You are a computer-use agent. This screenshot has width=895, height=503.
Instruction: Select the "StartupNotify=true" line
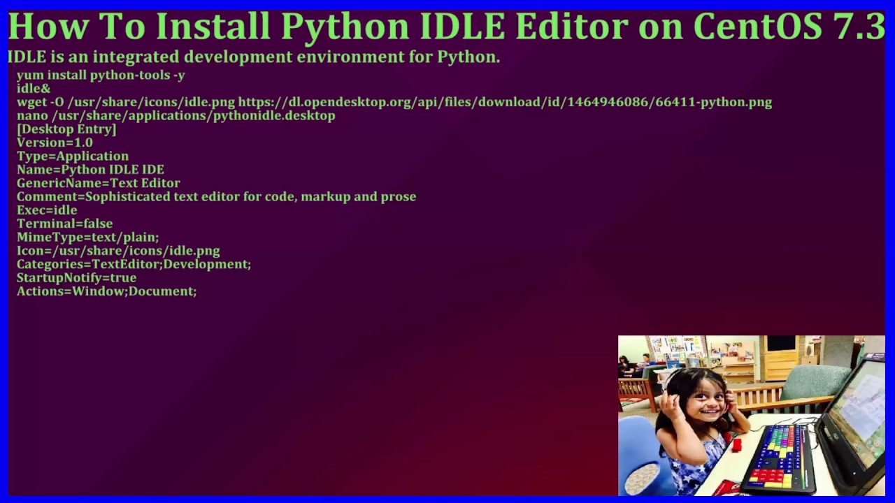coord(76,277)
